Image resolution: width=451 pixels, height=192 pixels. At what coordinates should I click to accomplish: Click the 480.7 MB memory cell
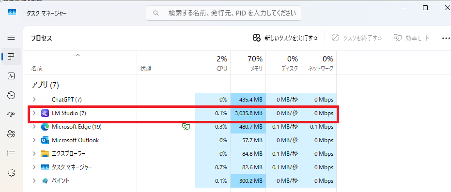(x=248, y=127)
